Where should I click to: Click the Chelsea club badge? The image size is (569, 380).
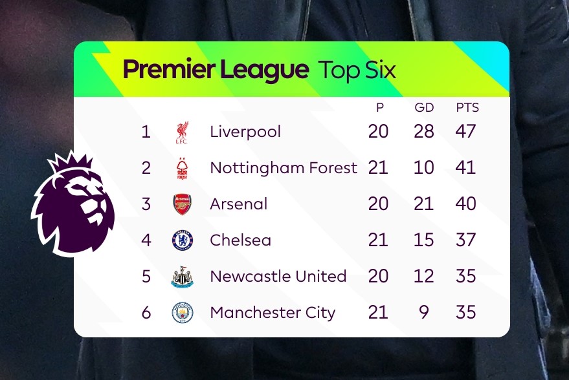[182, 240]
